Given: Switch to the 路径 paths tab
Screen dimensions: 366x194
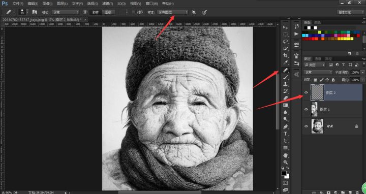Looking at the screenshot, I should [328, 59].
